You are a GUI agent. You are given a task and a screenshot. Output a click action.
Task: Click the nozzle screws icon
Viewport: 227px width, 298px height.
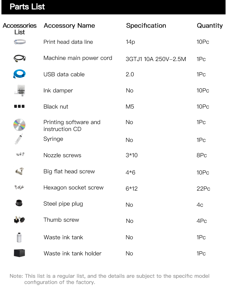click(20, 155)
